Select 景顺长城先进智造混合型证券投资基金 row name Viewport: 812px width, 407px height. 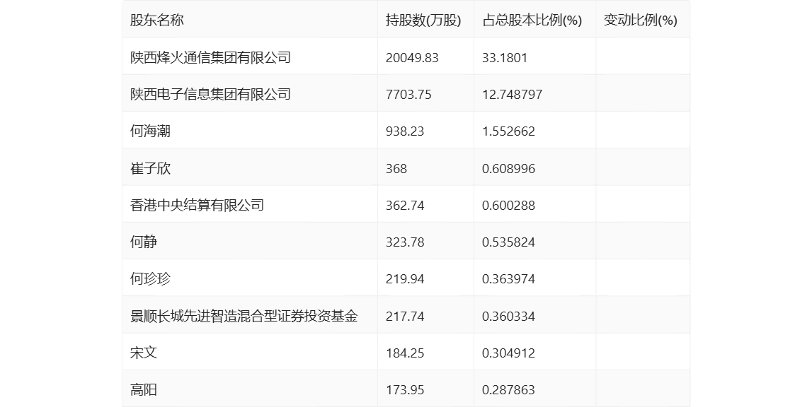[x=244, y=316]
